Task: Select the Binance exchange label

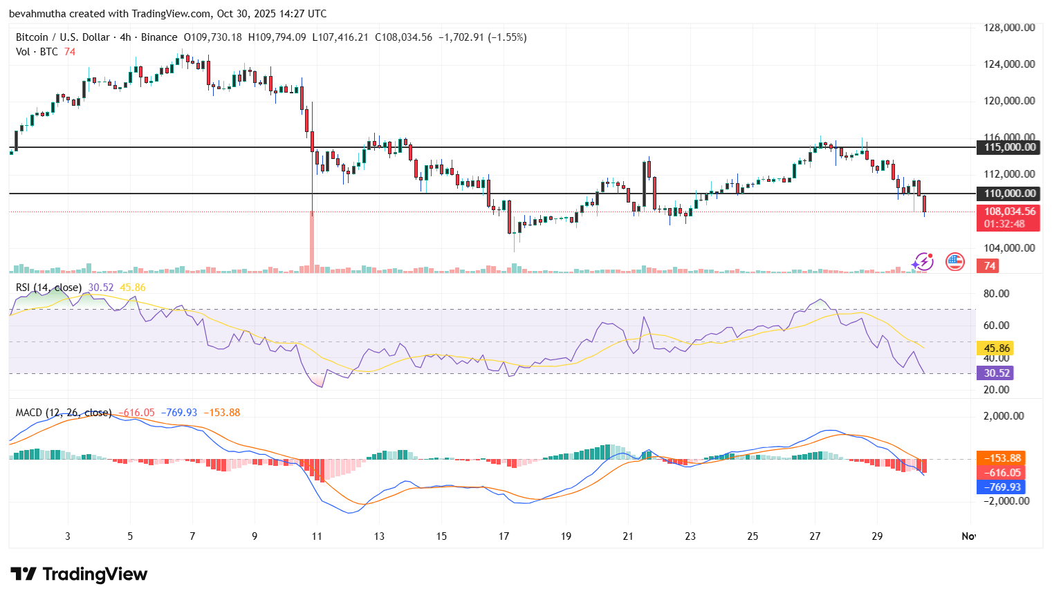Action: pos(158,37)
